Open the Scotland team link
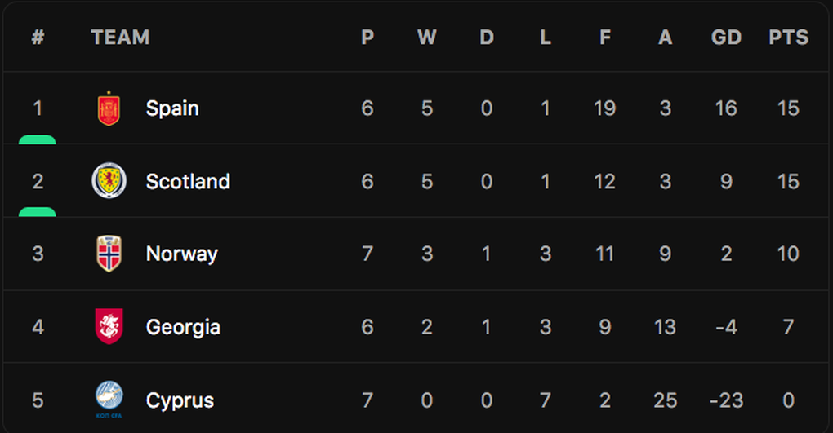This screenshot has height=433, width=833. (x=188, y=181)
